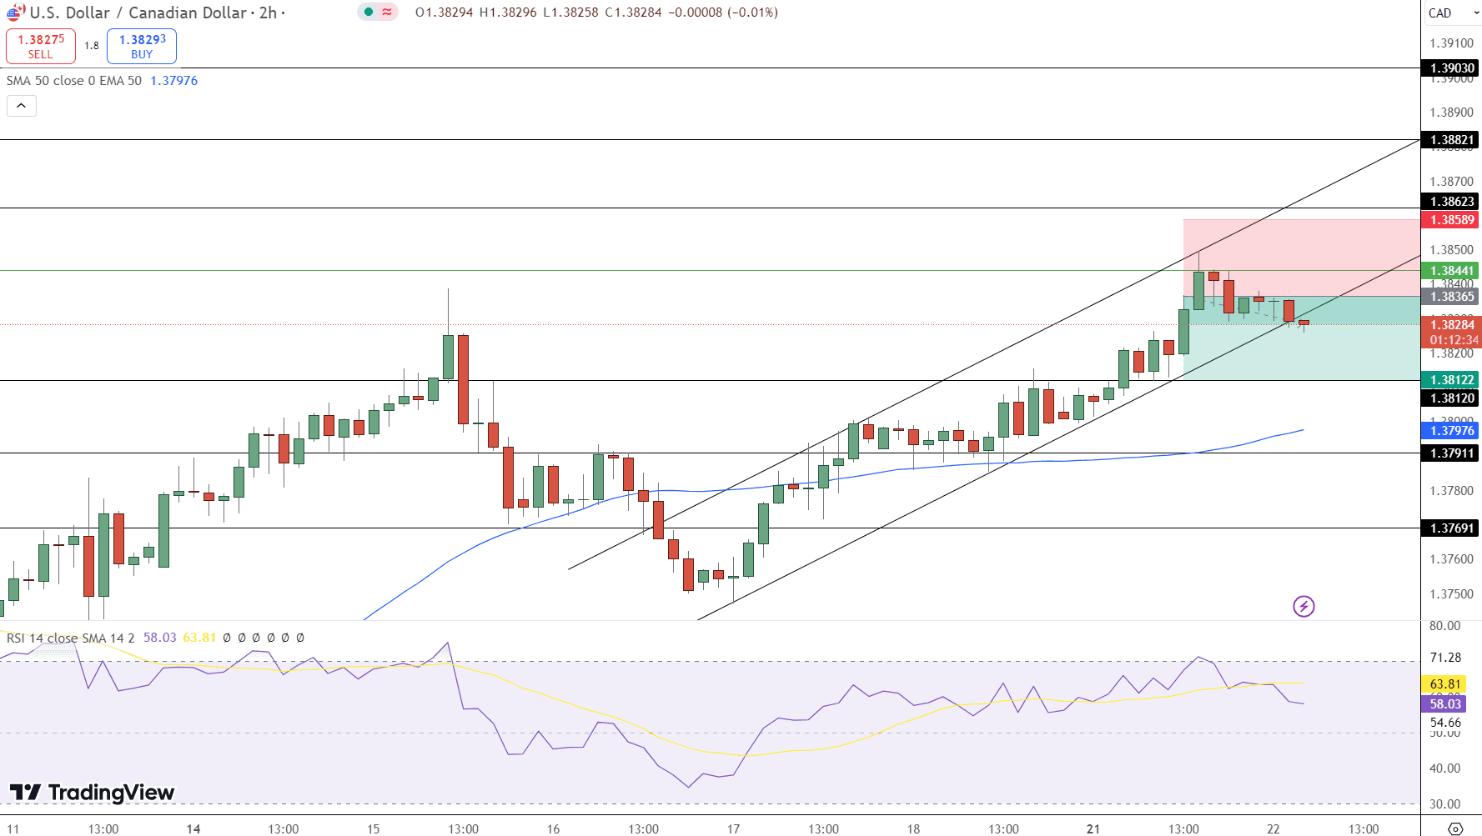Click the blue EMA value 1.37976 in legend
Viewport: 1482px width, 836px height.
(x=174, y=81)
